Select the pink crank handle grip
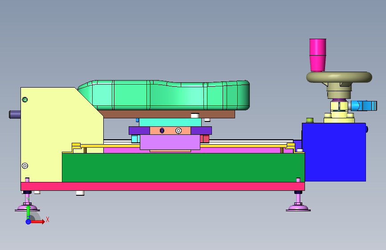386x250 pixels. [x=318, y=55]
